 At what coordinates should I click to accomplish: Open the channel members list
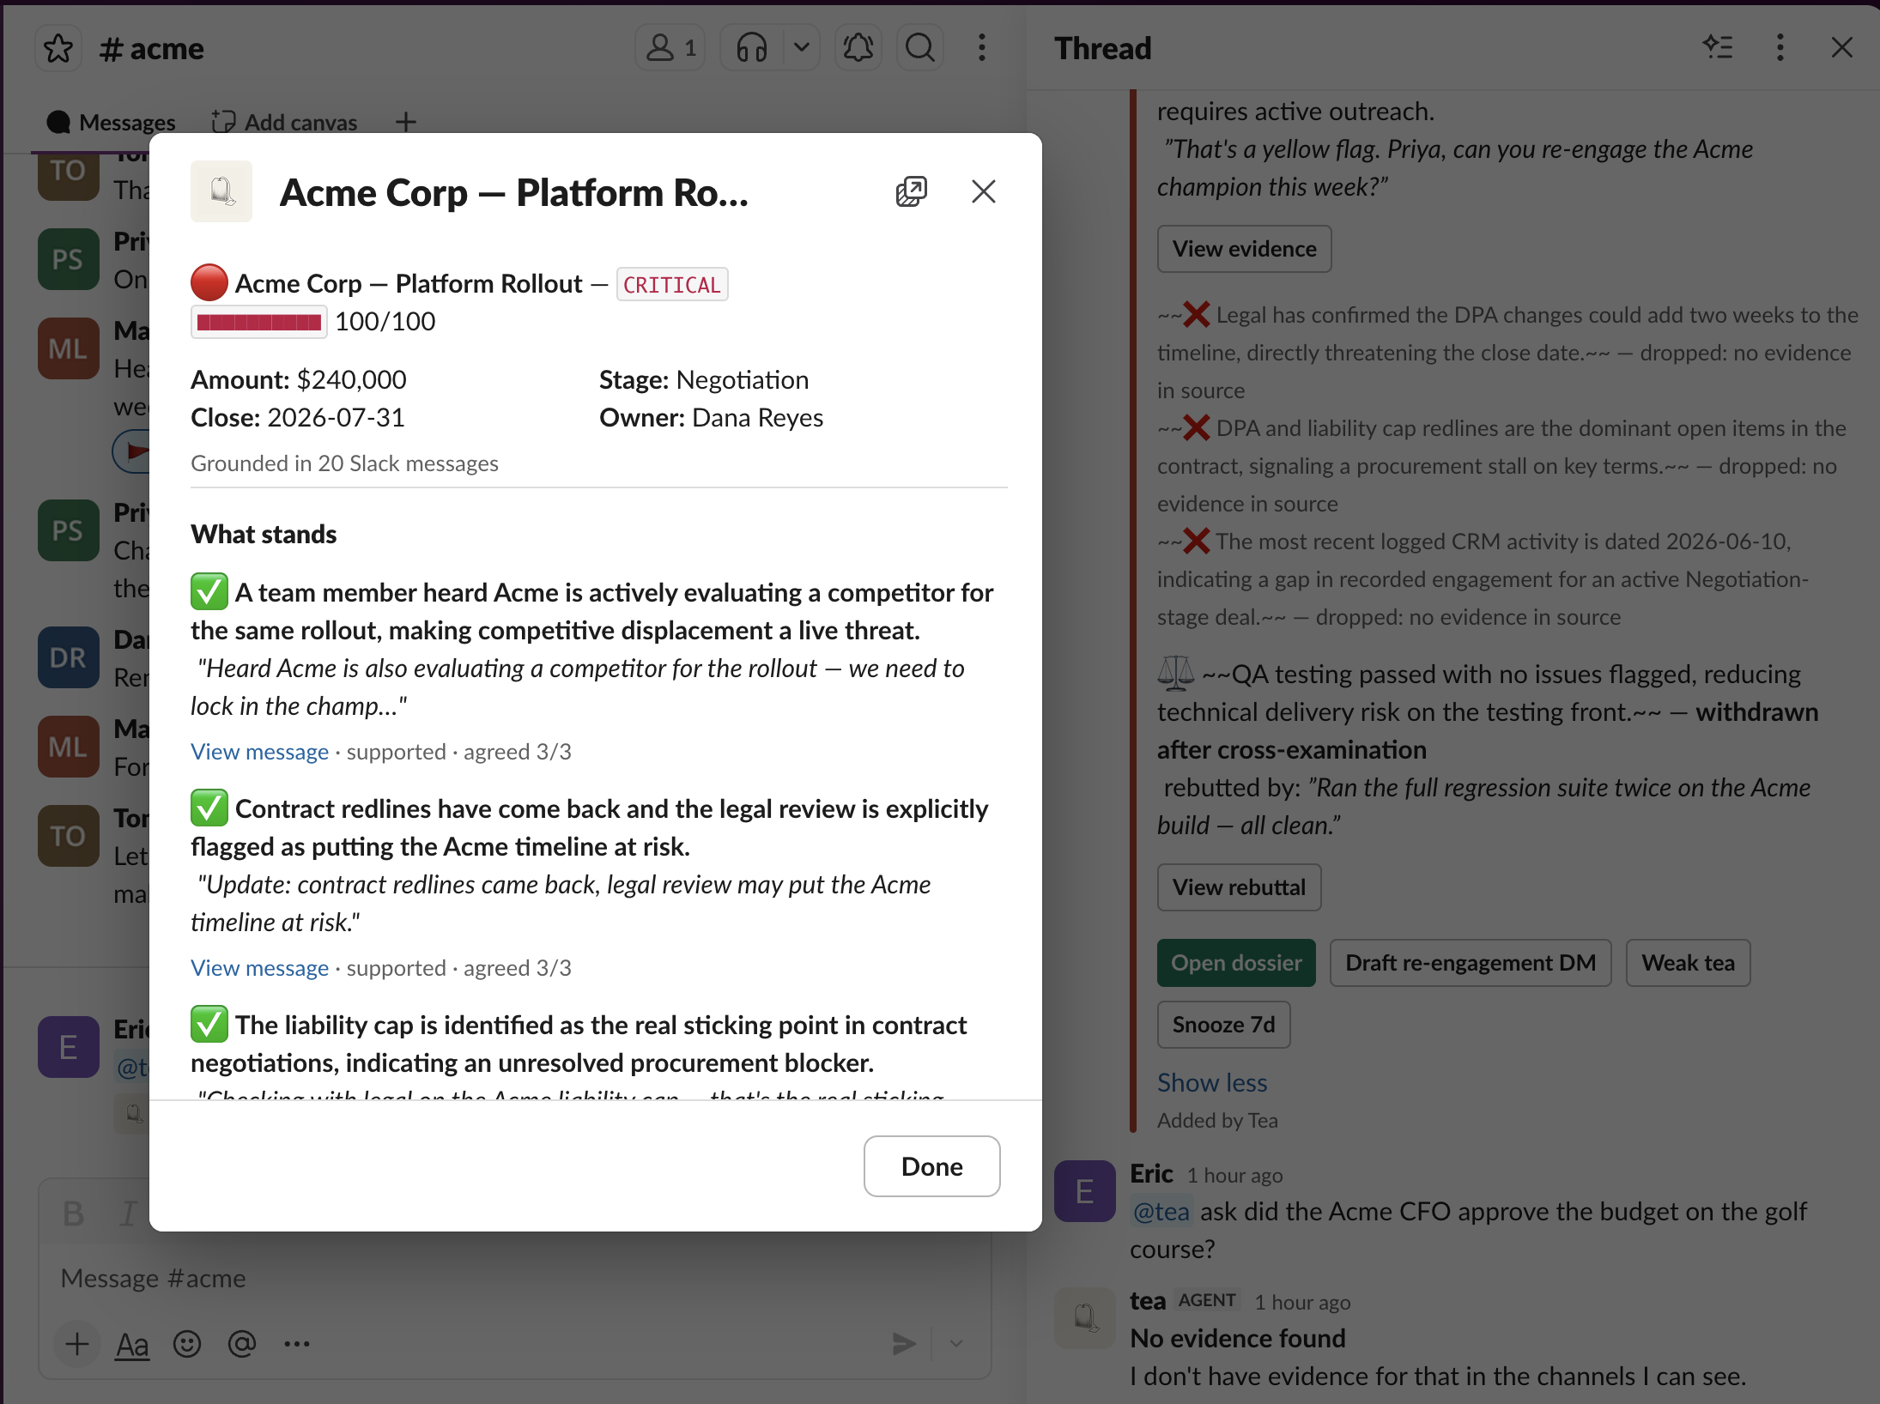(670, 47)
